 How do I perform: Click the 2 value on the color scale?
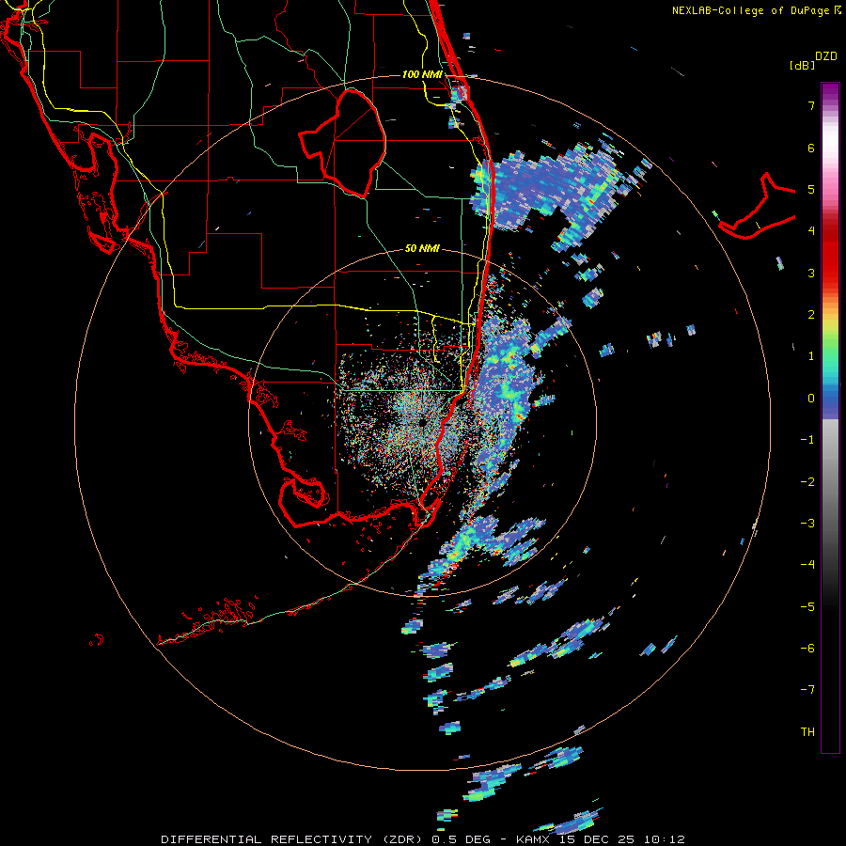click(811, 315)
